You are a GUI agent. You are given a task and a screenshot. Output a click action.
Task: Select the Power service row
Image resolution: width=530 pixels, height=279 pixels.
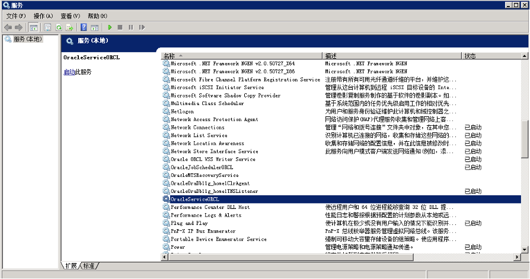341,247
